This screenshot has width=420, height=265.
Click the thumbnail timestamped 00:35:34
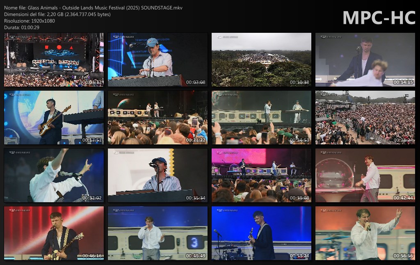tap(157, 175)
